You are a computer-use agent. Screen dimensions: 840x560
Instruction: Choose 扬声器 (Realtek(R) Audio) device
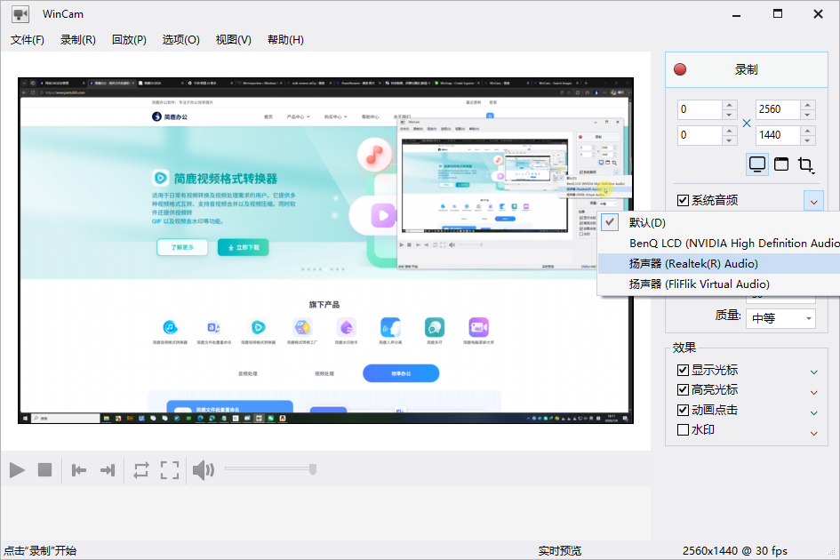(x=719, y=264)
